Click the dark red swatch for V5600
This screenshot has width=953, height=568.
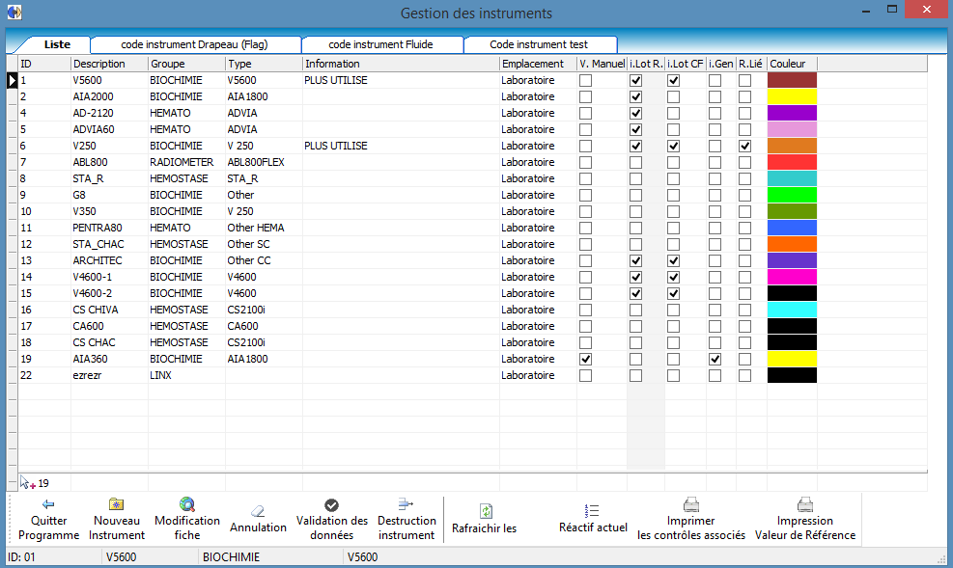point(792,80)
